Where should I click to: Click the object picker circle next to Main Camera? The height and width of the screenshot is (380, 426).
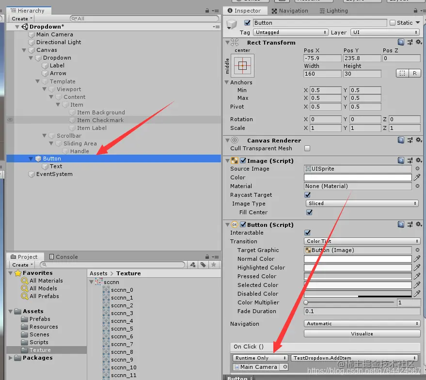284,367
